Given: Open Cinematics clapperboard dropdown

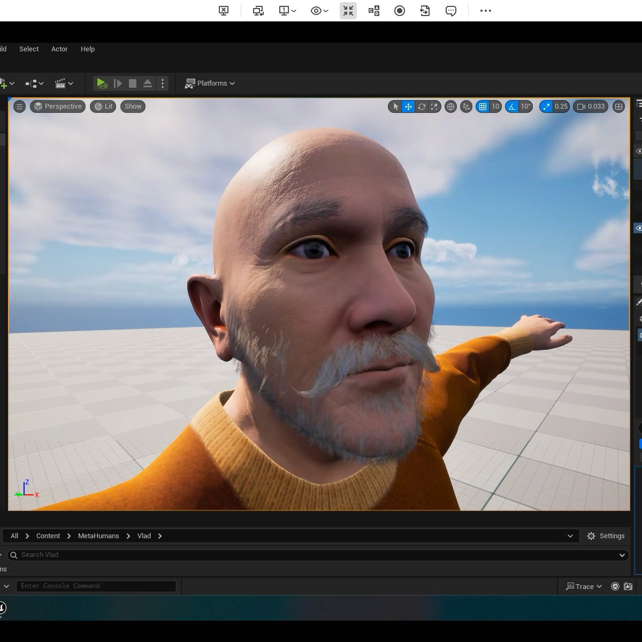Looking at the screenshot, I should click(64, 83).
